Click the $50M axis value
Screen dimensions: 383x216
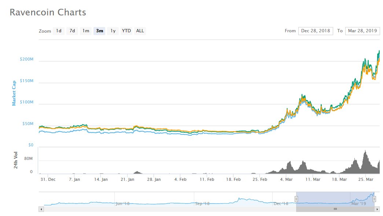(28, 124)
